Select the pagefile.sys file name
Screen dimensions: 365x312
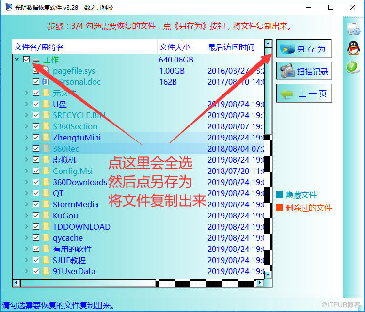74,71
